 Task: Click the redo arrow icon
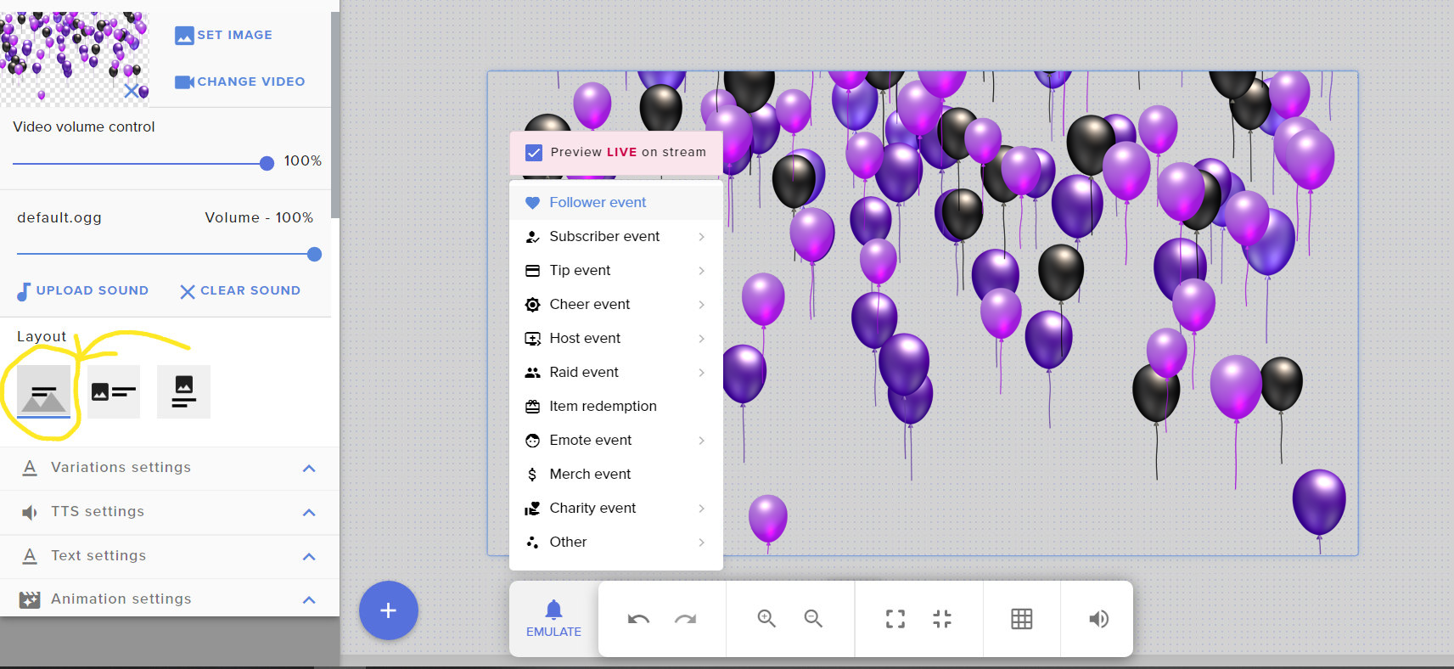685,619
